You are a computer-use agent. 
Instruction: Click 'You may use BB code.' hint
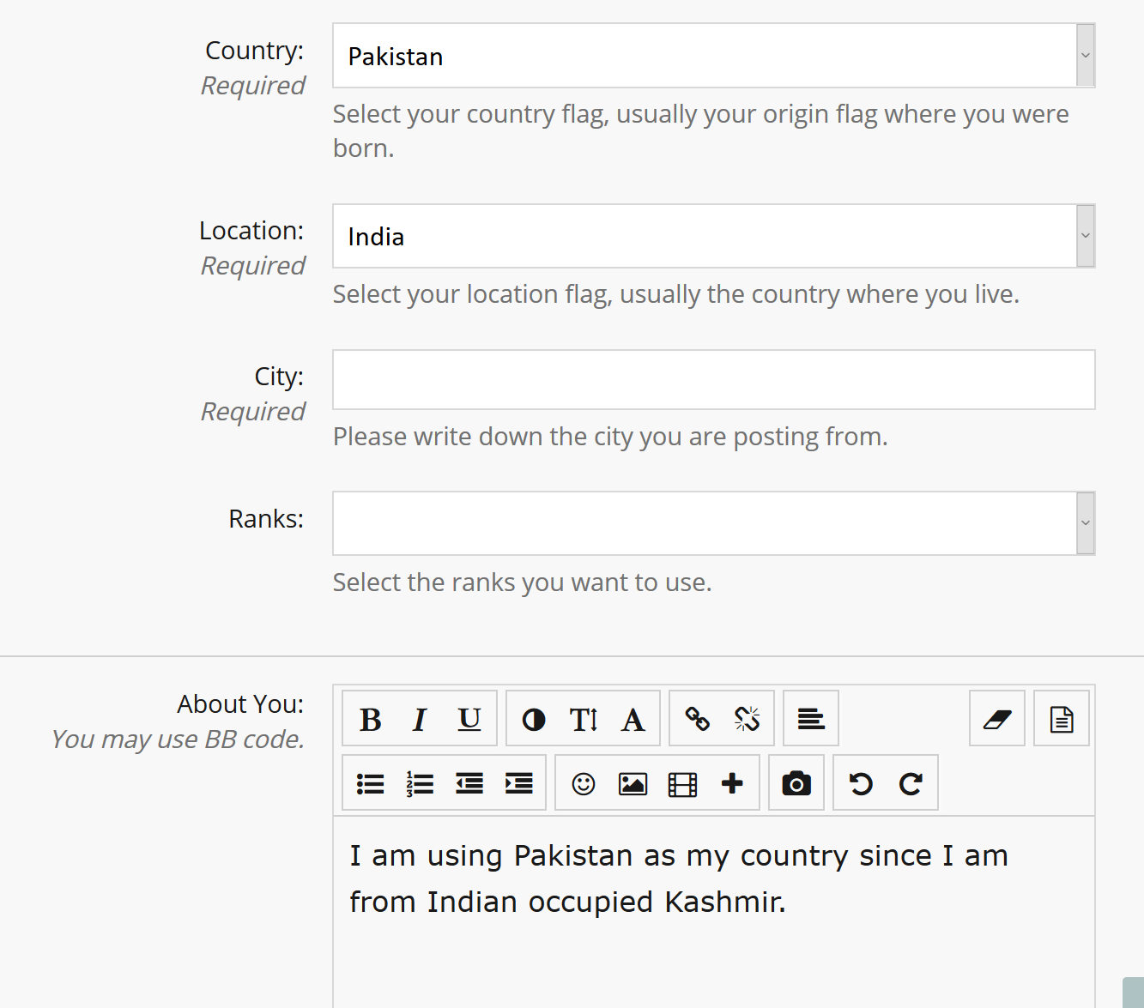pos(178,739)
